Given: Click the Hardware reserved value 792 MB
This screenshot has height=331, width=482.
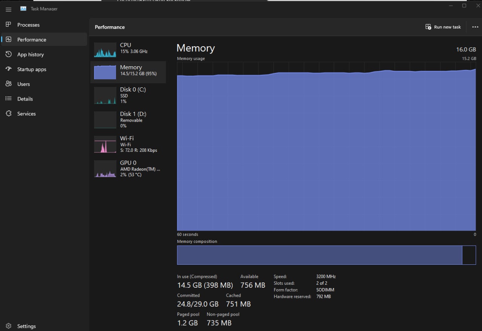Looking at the screenshot, I should 323,297.
